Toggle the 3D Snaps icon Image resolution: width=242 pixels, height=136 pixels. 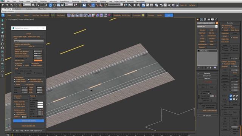pos(89,5)
